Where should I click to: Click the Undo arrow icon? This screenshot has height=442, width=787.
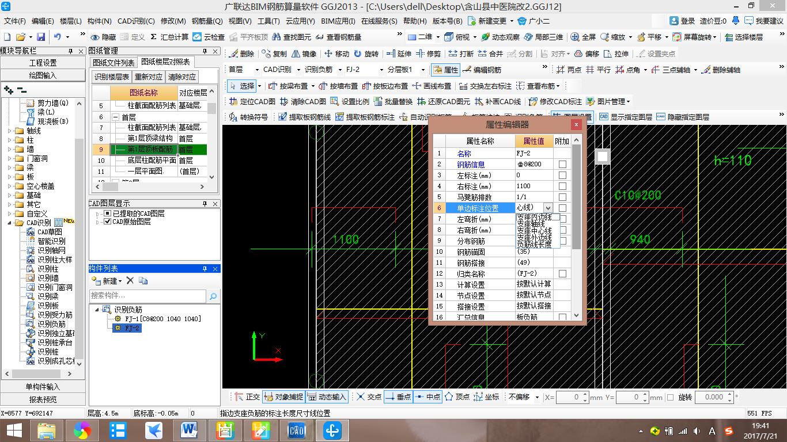[x=58, y=37]
